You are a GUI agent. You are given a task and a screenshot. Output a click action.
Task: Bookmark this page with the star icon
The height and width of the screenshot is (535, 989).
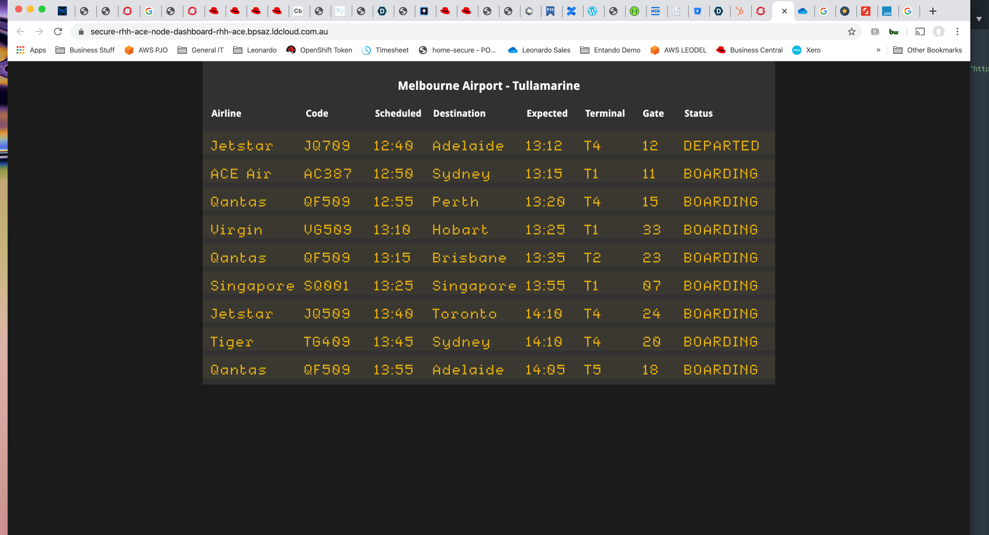coord(852,32)
